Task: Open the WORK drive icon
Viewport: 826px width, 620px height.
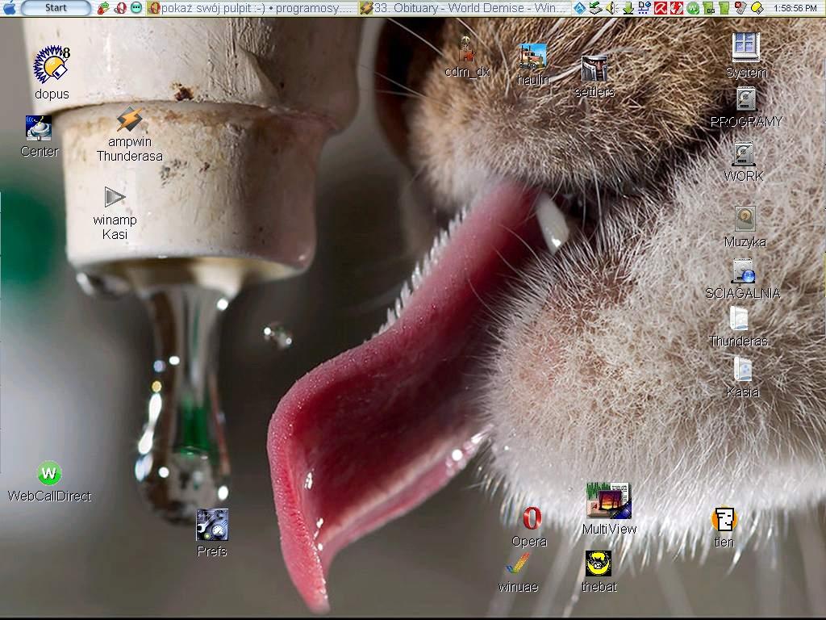Action: point(743,162)
